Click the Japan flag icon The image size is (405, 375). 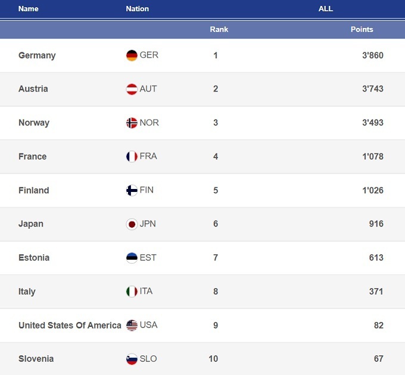point(132,224)
